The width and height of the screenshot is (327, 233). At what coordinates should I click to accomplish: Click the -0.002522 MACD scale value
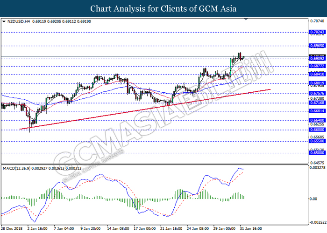click(317, 223)
